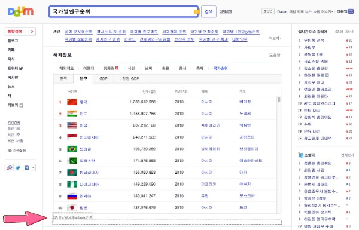Click the 검색설정 gear icon

point(10,151)
